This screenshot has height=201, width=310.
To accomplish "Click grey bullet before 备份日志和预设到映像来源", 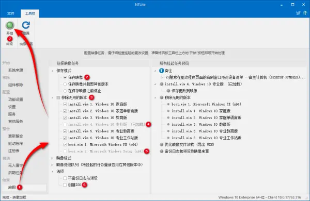I will coord(162,152).
